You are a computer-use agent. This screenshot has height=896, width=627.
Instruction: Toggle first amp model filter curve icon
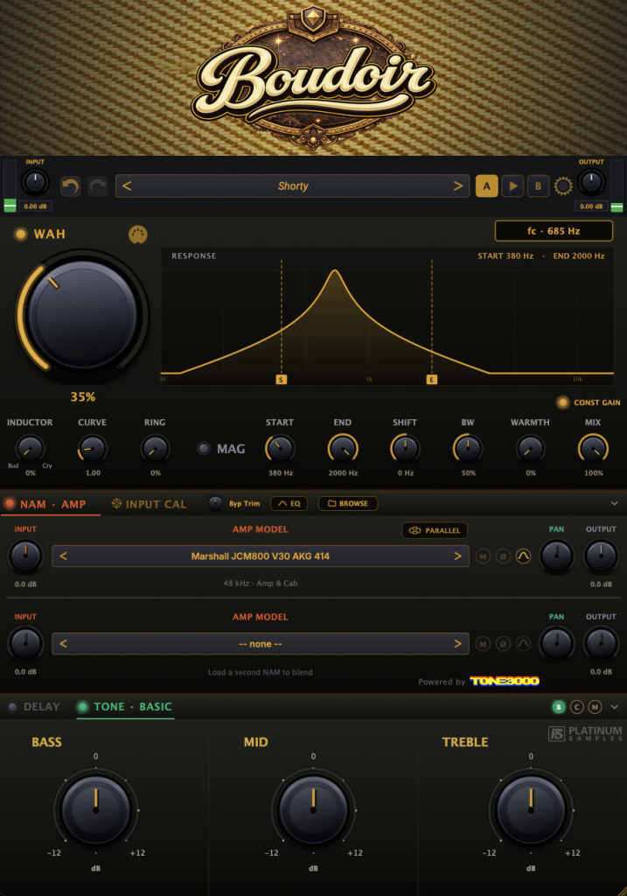pyautogui.click(x=523, y=556)
